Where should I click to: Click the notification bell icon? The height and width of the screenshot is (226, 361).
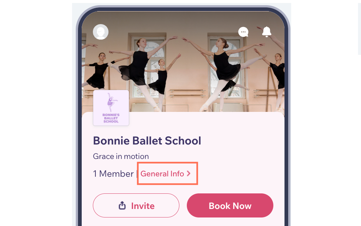pyautogui.click(x=267, y=32)
